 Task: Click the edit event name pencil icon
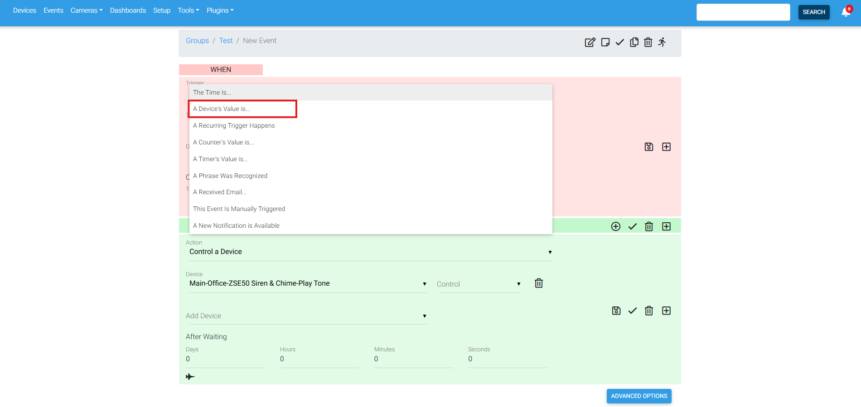[590, 42]
